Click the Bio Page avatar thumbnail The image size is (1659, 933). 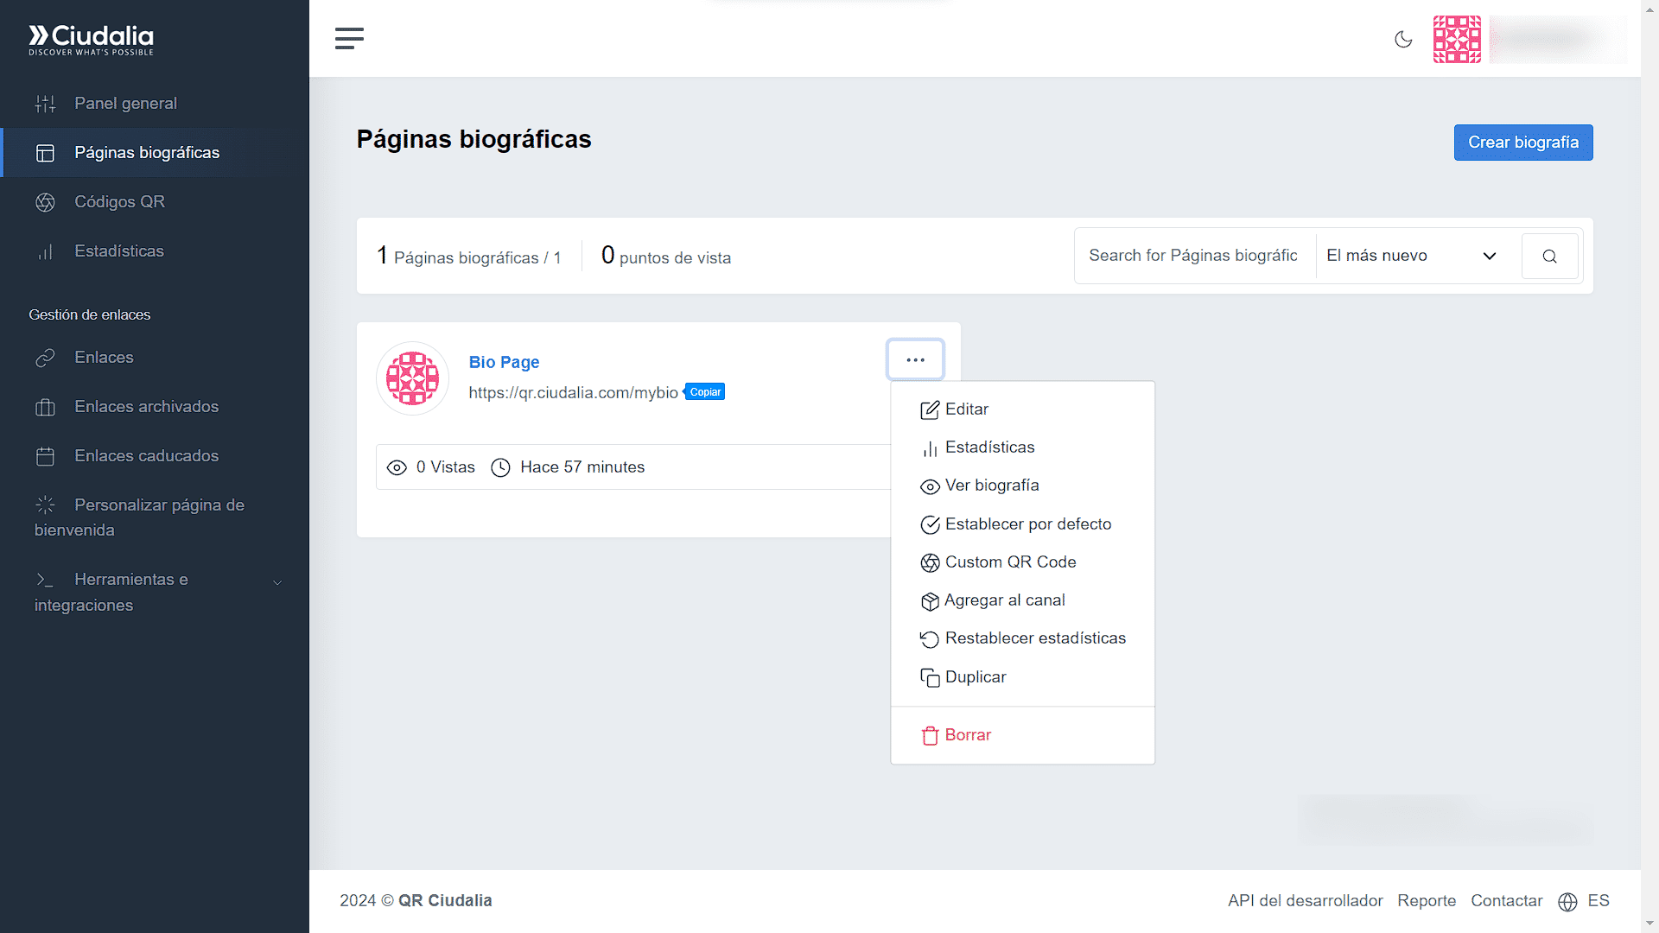(x=412, y=378)
